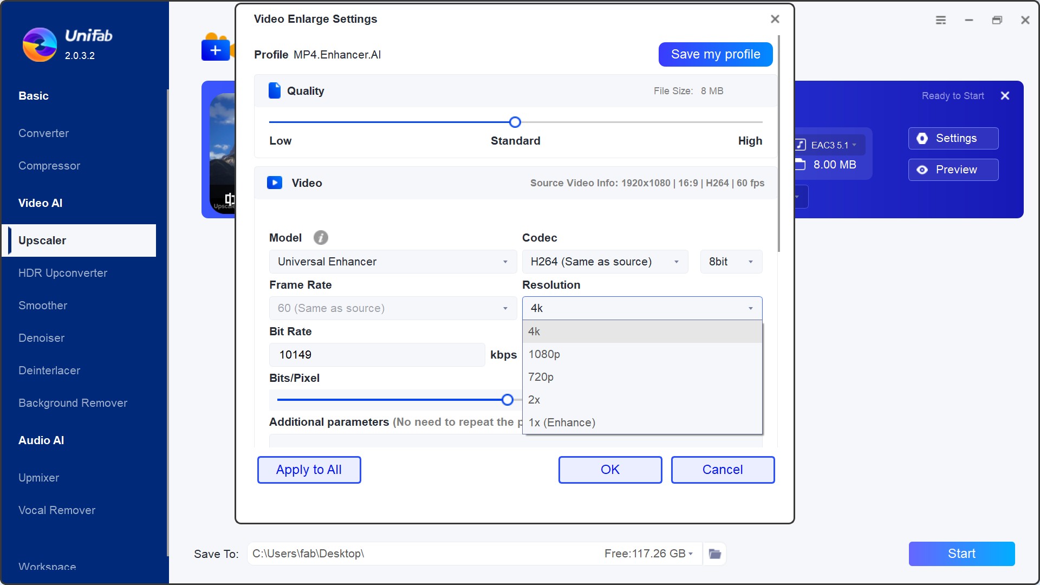The width and height of the screenshot is (1040, 585).
Task: Click the Ready to Start status text
Action: tap(953, 96)
